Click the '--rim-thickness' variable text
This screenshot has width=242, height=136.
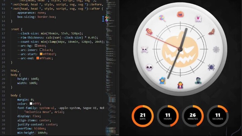[31, 38]
